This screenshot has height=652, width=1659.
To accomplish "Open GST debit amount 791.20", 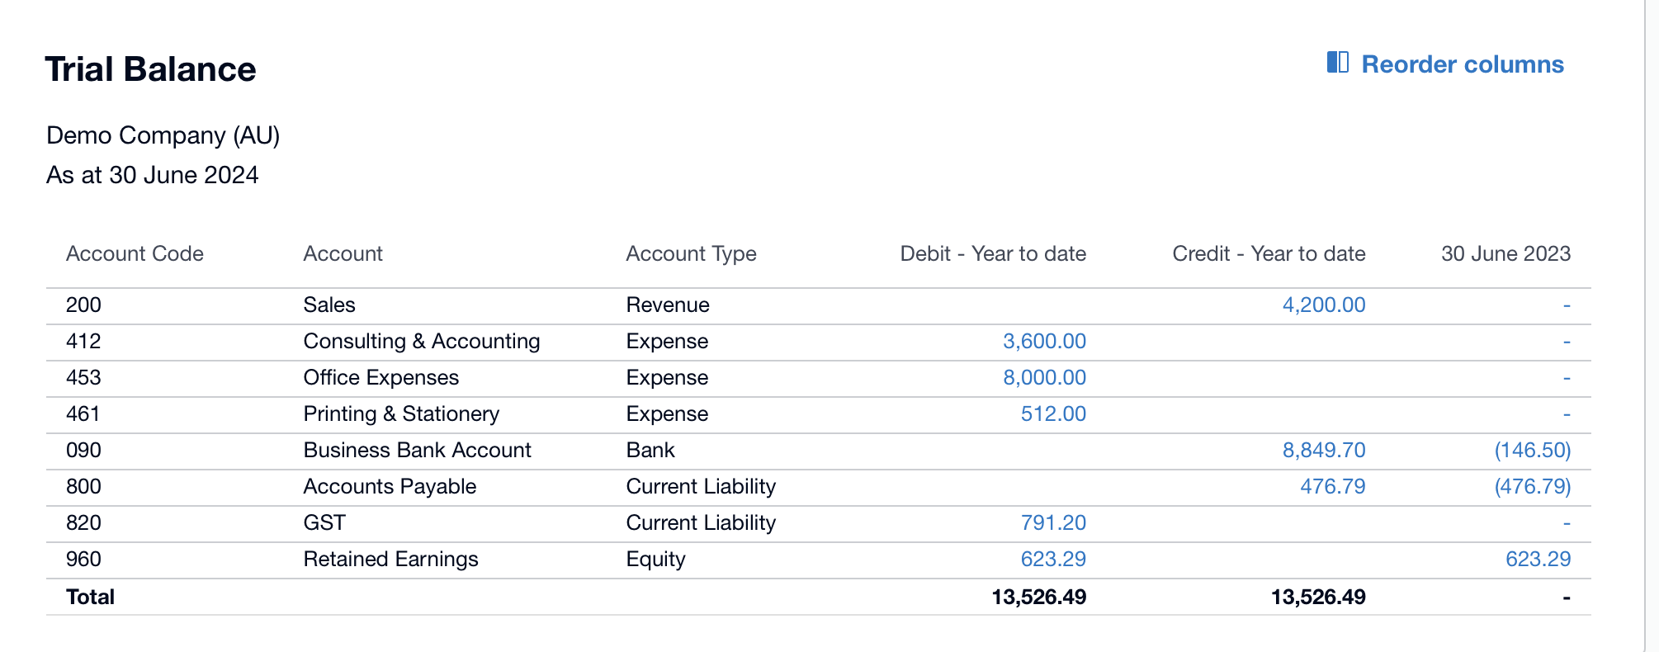I will pos(1053,522).
